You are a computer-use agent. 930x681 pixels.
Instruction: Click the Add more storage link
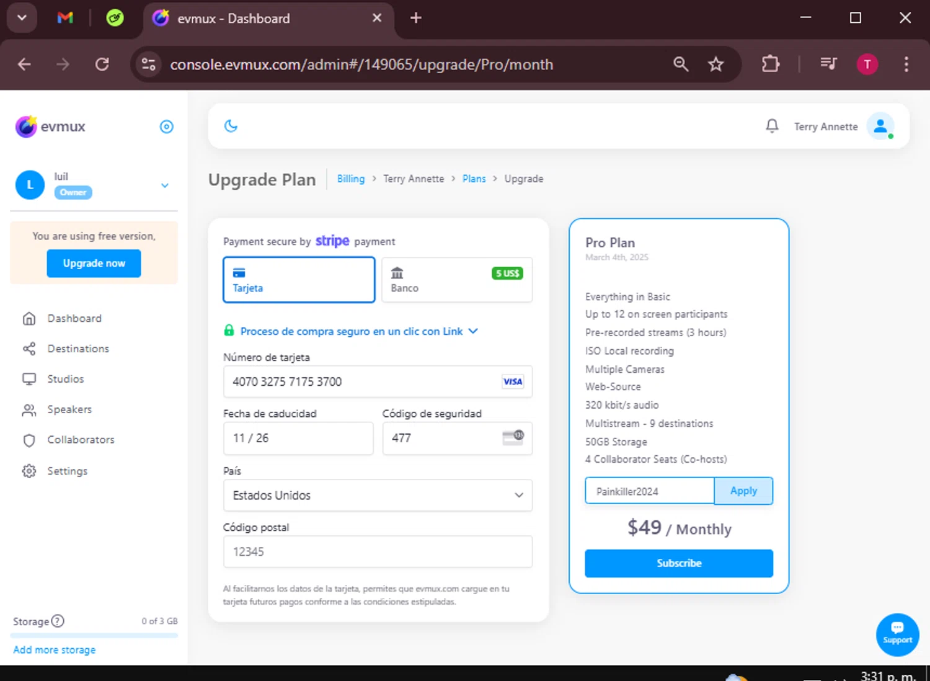[x=55, y=650]
